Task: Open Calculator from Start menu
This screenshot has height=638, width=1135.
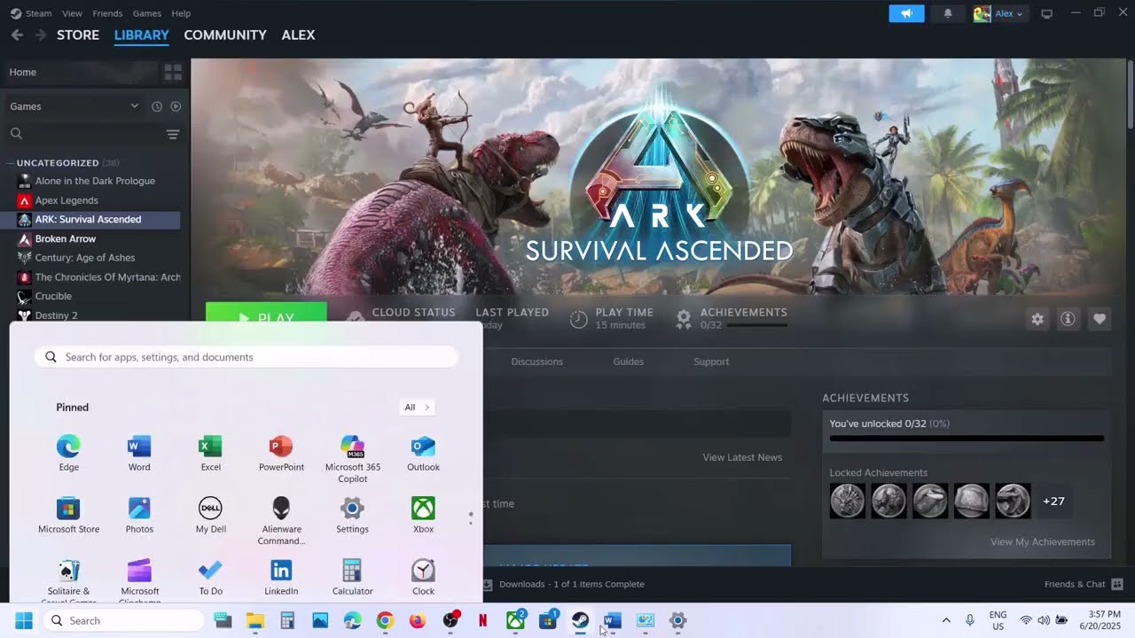Action: point(352,577)
